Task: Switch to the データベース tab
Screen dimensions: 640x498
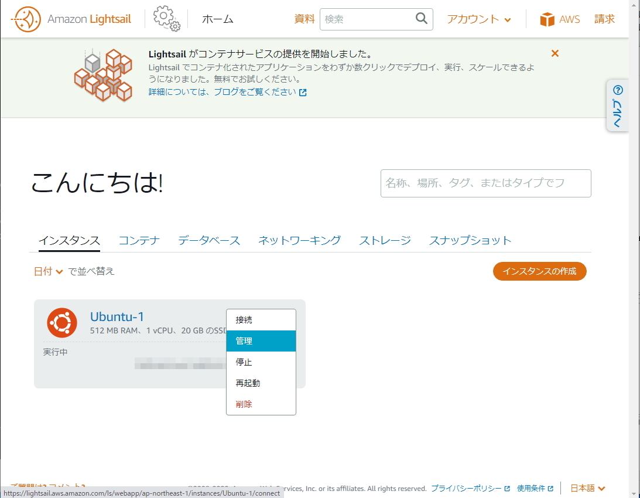Action: click(x=209, y=240)
